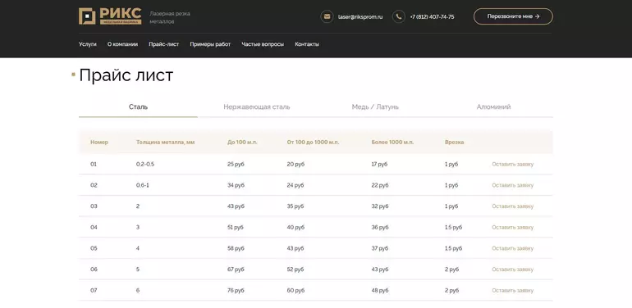Open Примеры работ menu item
This screenshot has height=308, width=632.
coord(210,44)
